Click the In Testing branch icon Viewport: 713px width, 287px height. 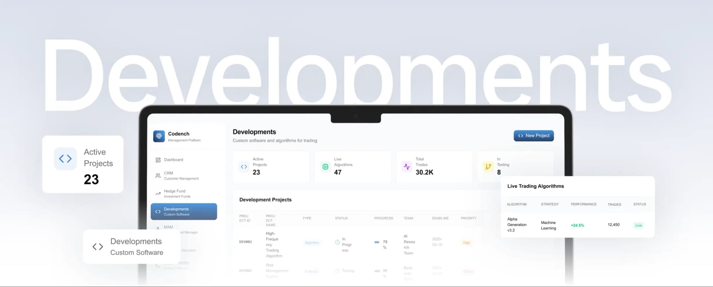pyautogui.click(x=488, y=167)
